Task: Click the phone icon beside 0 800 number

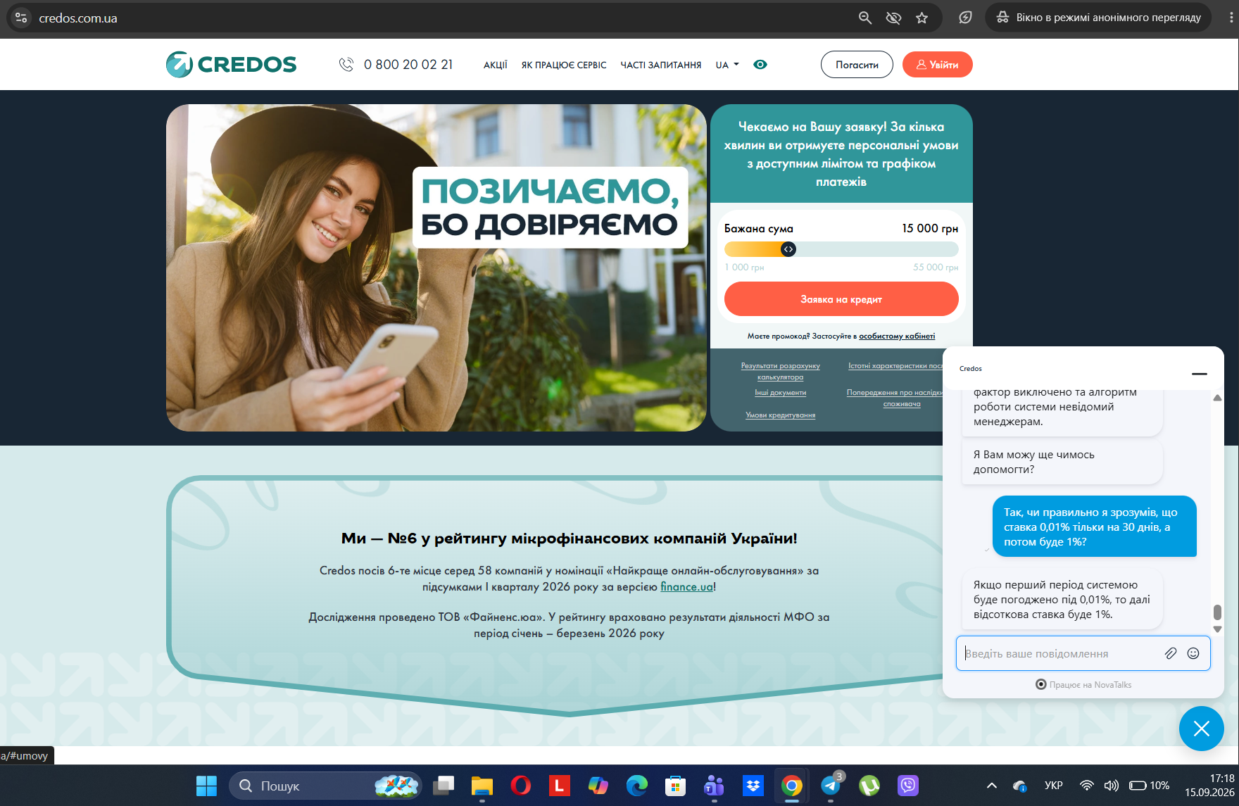Action: click(x=346, y=65)
